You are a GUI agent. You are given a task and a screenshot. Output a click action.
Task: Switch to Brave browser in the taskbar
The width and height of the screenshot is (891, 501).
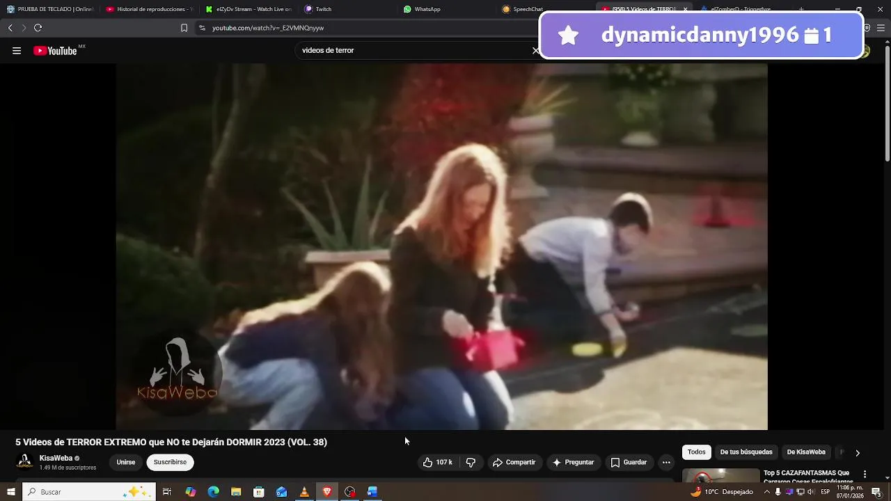(x=327, y=492)
